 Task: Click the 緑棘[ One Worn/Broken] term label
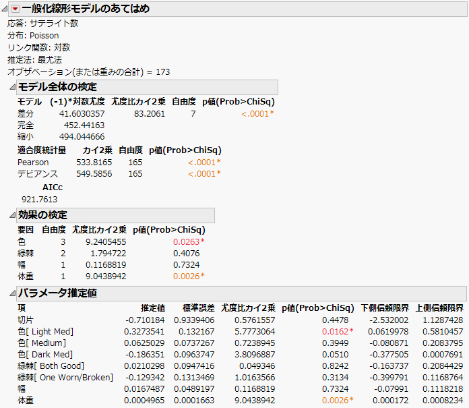pyautogui.click(x=65, y=378)
